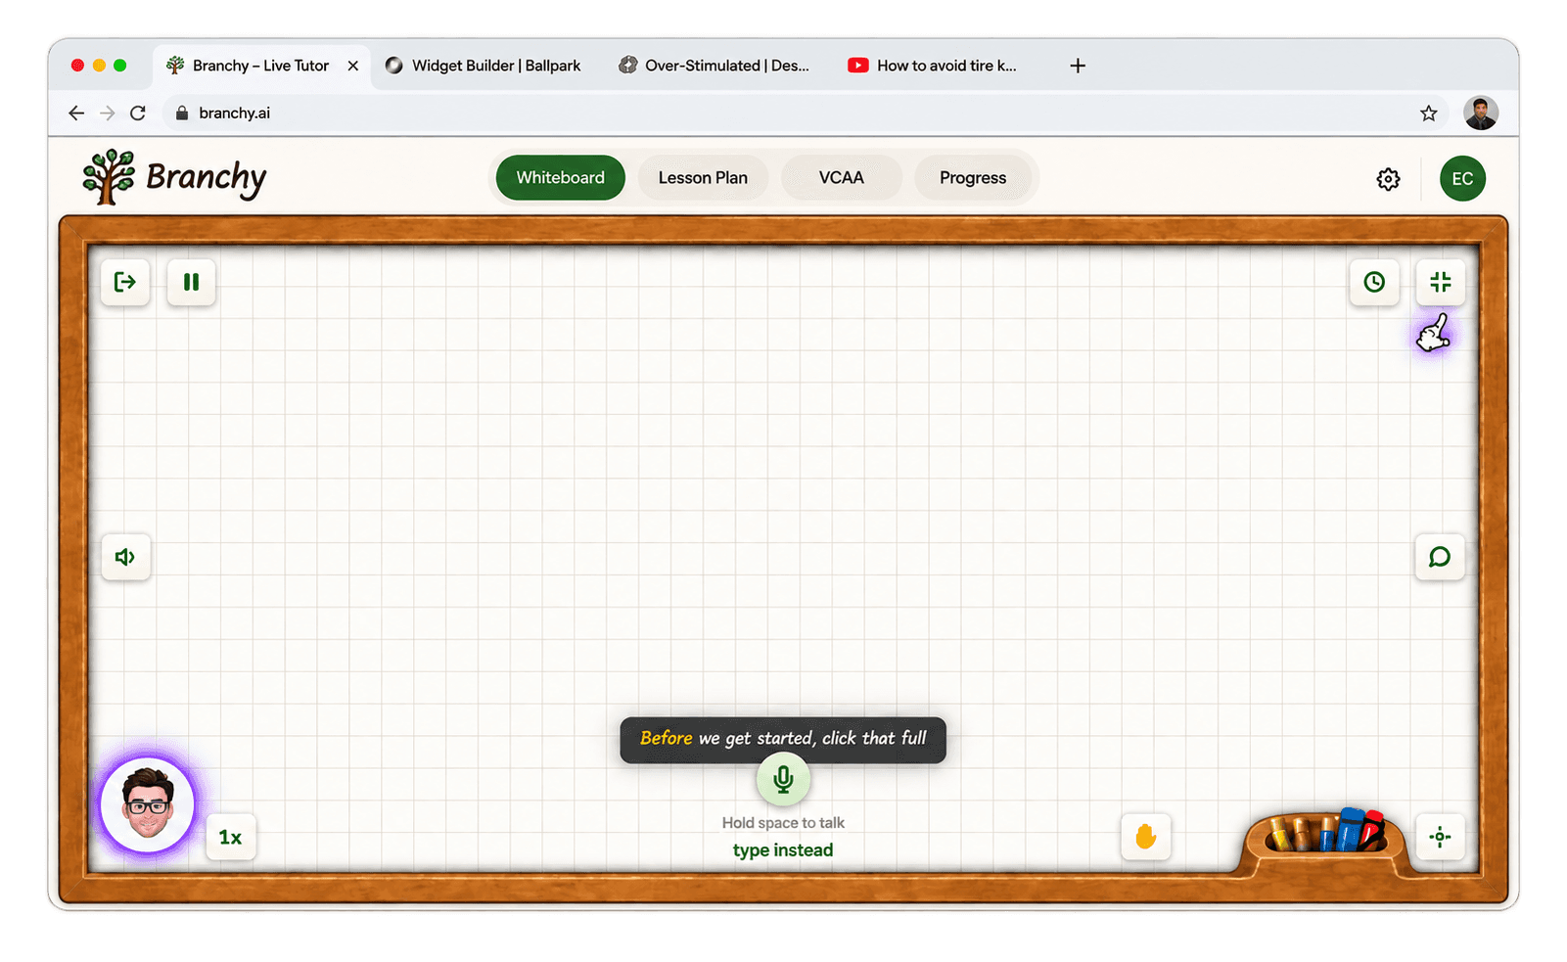Raise hand with the yellow hand icon
Screen dimensions: 1567x962
pos(1146,837)
